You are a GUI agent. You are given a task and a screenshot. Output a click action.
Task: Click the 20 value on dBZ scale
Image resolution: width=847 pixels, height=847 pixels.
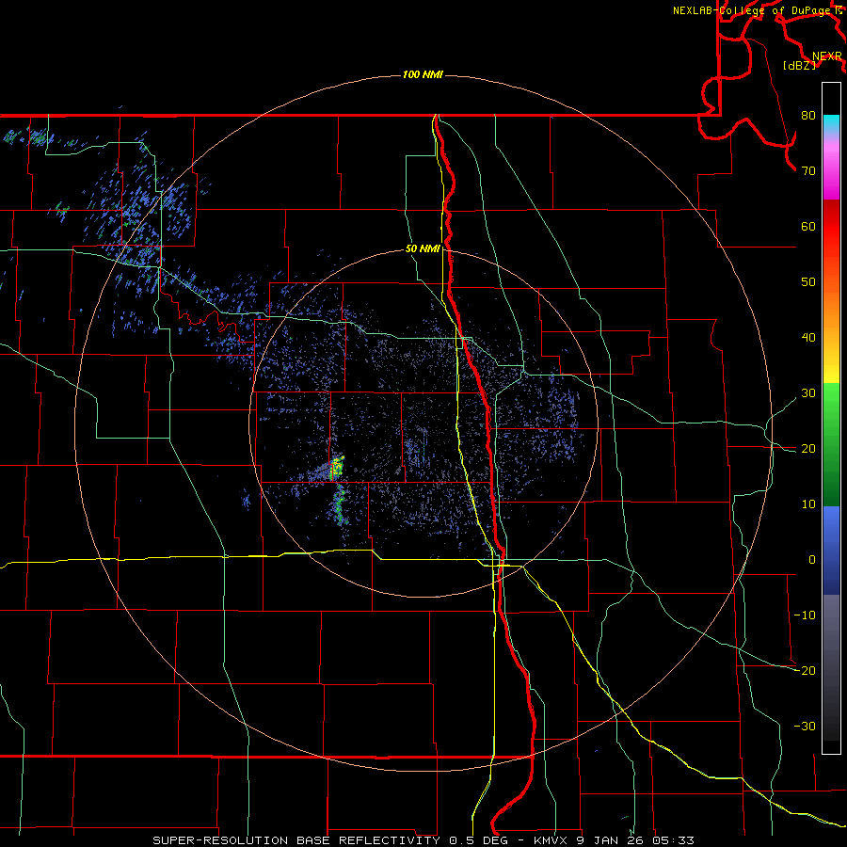point(808,449)
